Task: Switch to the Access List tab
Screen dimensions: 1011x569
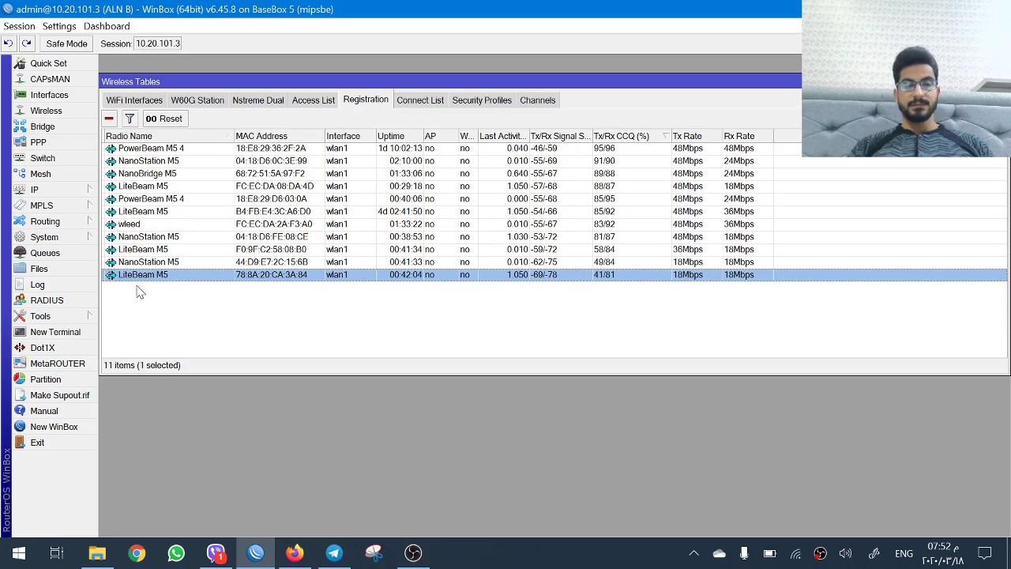Action: pos(314,100)
